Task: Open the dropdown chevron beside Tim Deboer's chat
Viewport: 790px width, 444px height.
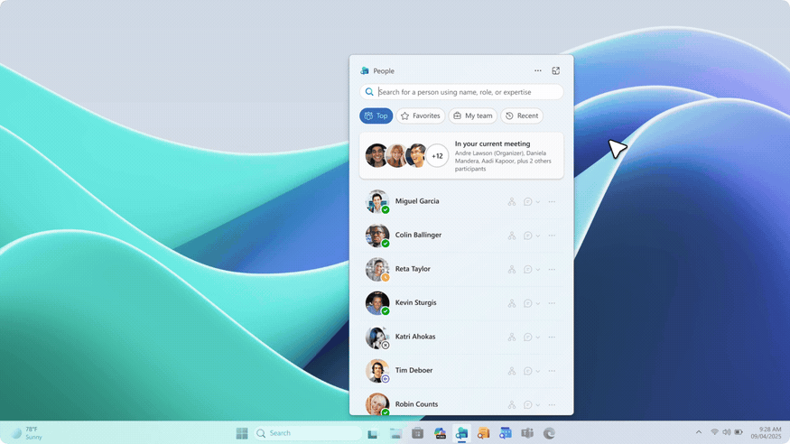Action: coord(538,371)
